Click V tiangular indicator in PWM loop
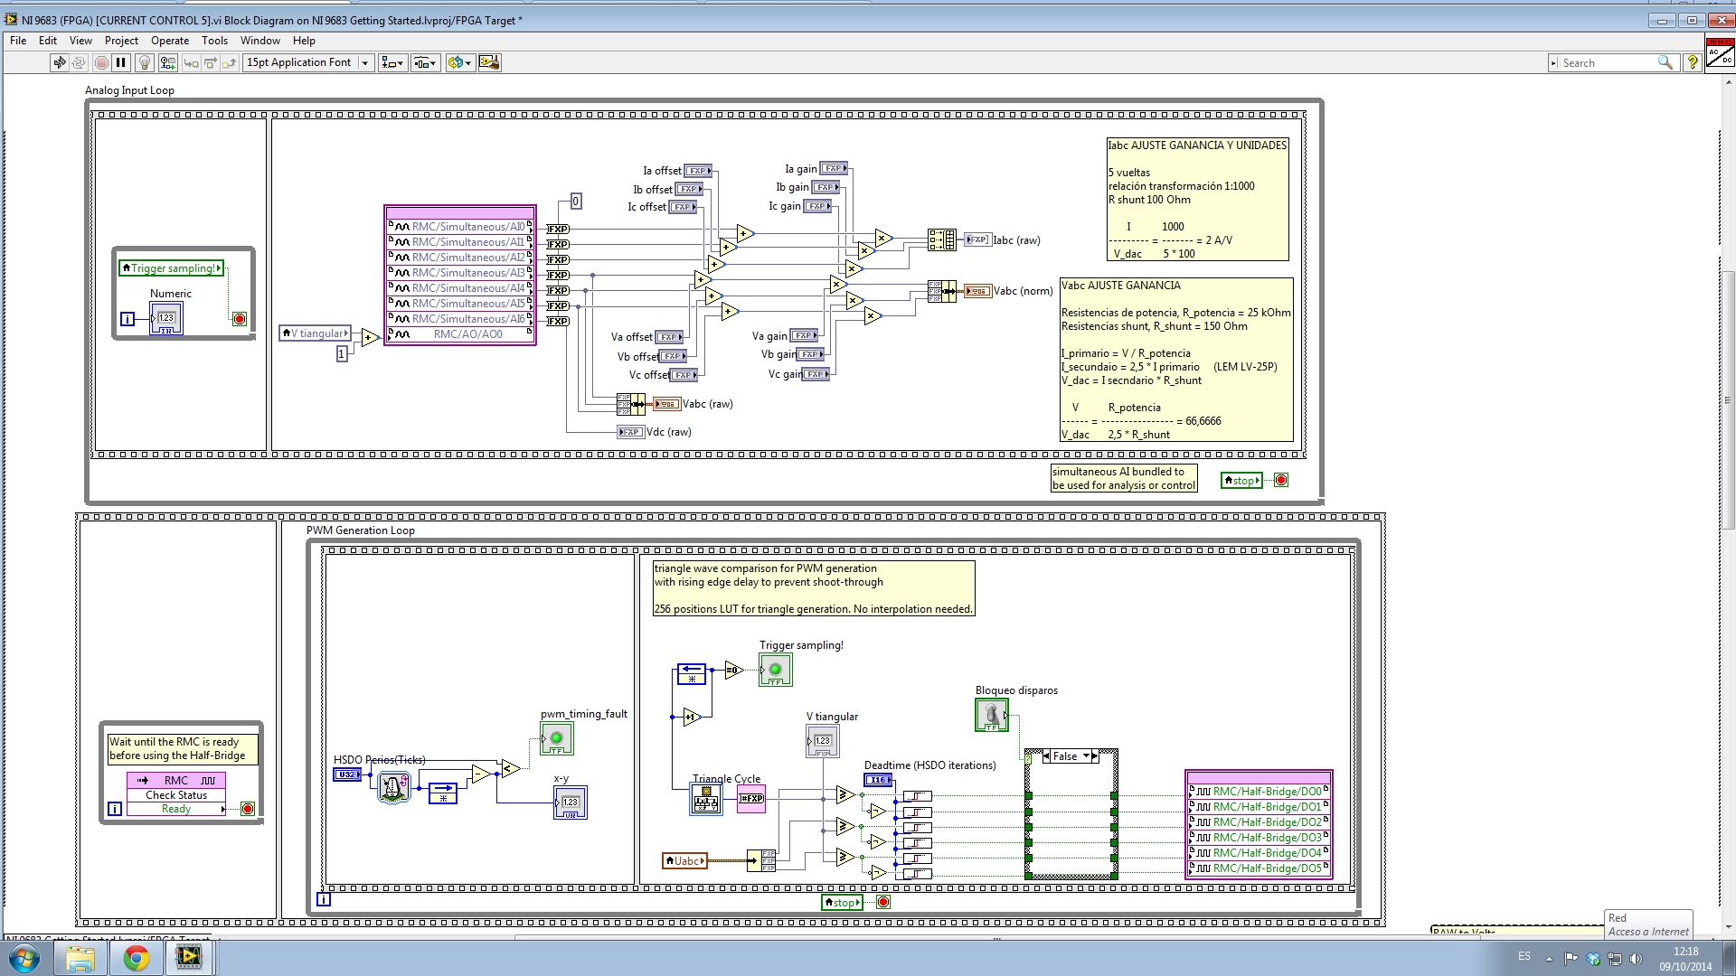The image size is (1736, 976). [823, 742]
